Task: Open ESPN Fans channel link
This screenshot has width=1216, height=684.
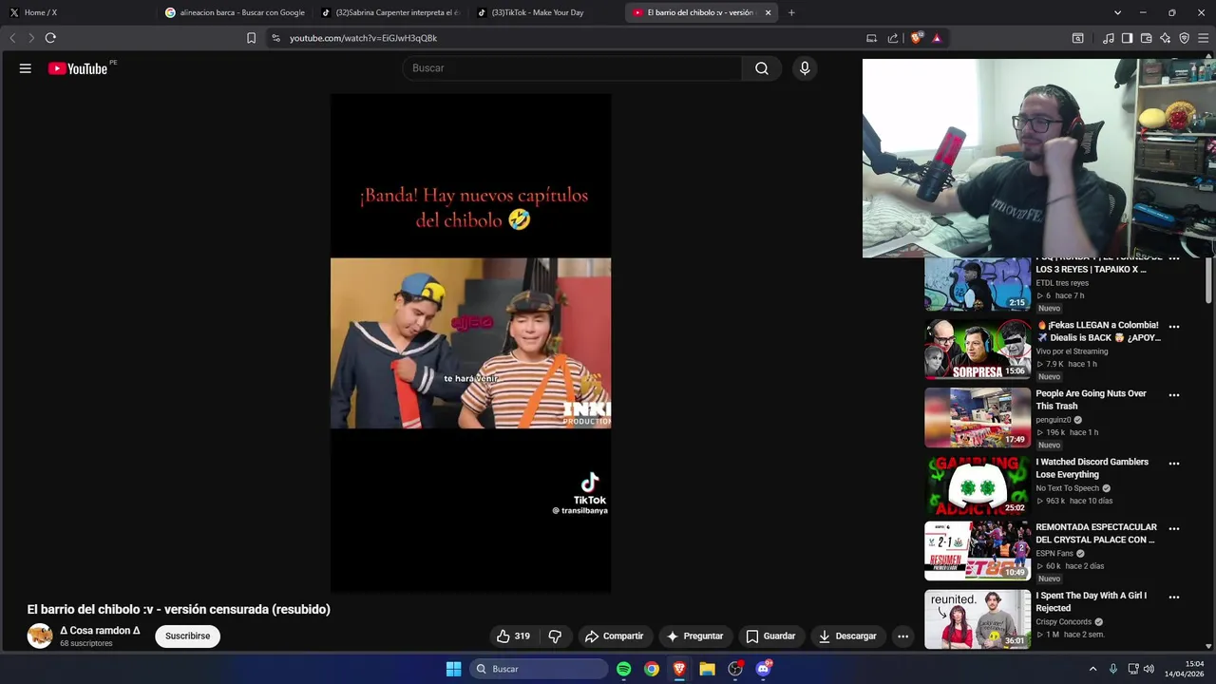Action: click(1054, 553)
